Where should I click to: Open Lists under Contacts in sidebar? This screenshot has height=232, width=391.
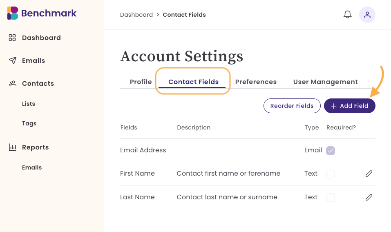(x=29, y=104)
